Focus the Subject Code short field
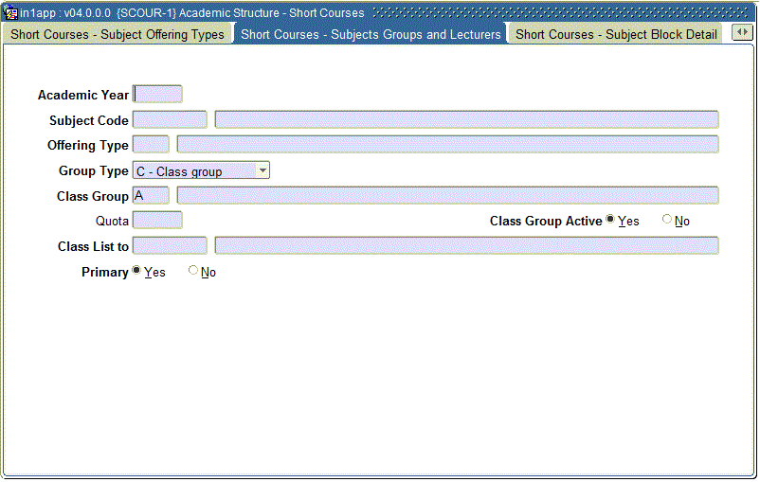Screen dimensions: 760x482 pyautogui.click(x=170, y=119)
